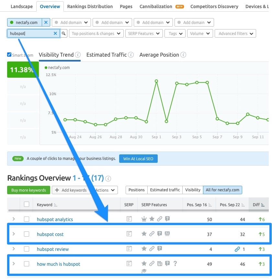Select the Estimated traffic view button
272x279 pixels.
tap(165, 190)
